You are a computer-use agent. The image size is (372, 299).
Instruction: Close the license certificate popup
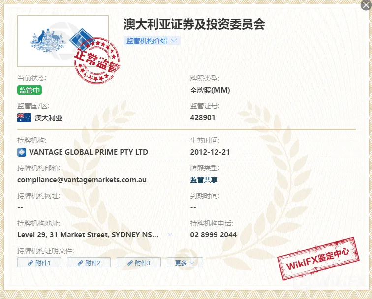[366, 5]
